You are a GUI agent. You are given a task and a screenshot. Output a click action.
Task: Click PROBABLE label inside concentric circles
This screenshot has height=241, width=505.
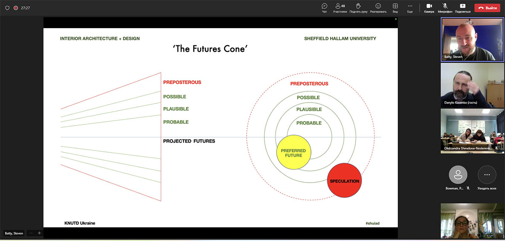[309, 123]
